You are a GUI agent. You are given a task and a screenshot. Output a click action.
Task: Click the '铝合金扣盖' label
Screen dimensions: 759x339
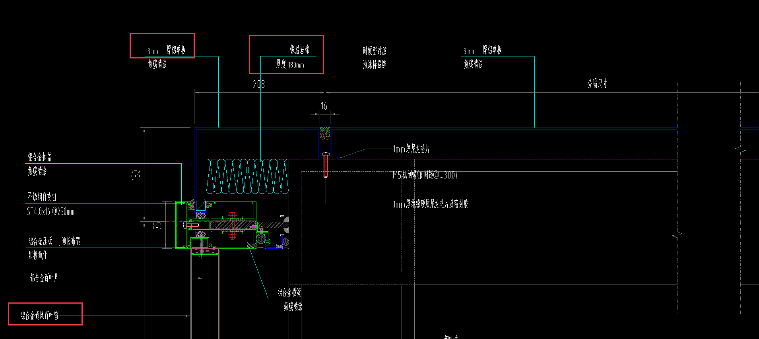point(39,157)
